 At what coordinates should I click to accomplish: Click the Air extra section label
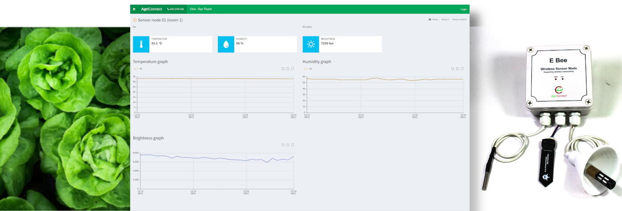(307, 27)
